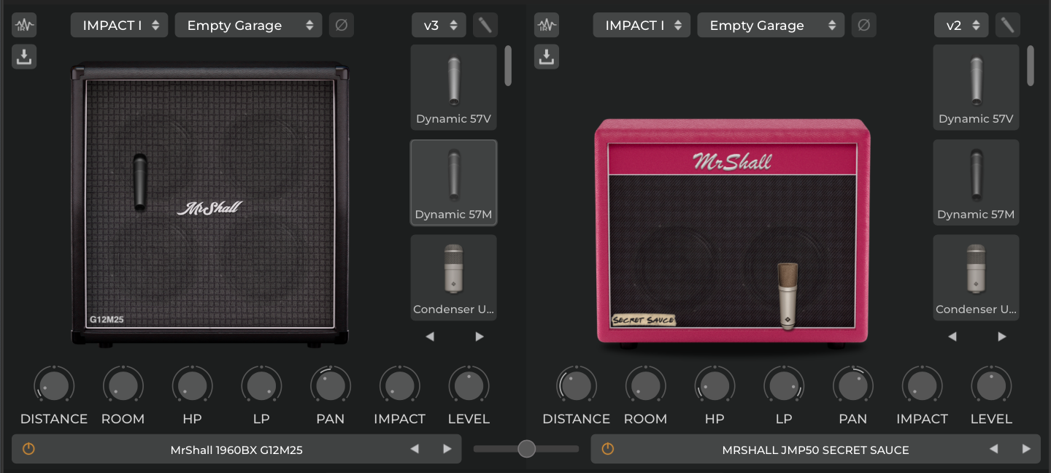
Task: Click the left cabinet IR loader waveform icon
Action: [x=24, y=26]
